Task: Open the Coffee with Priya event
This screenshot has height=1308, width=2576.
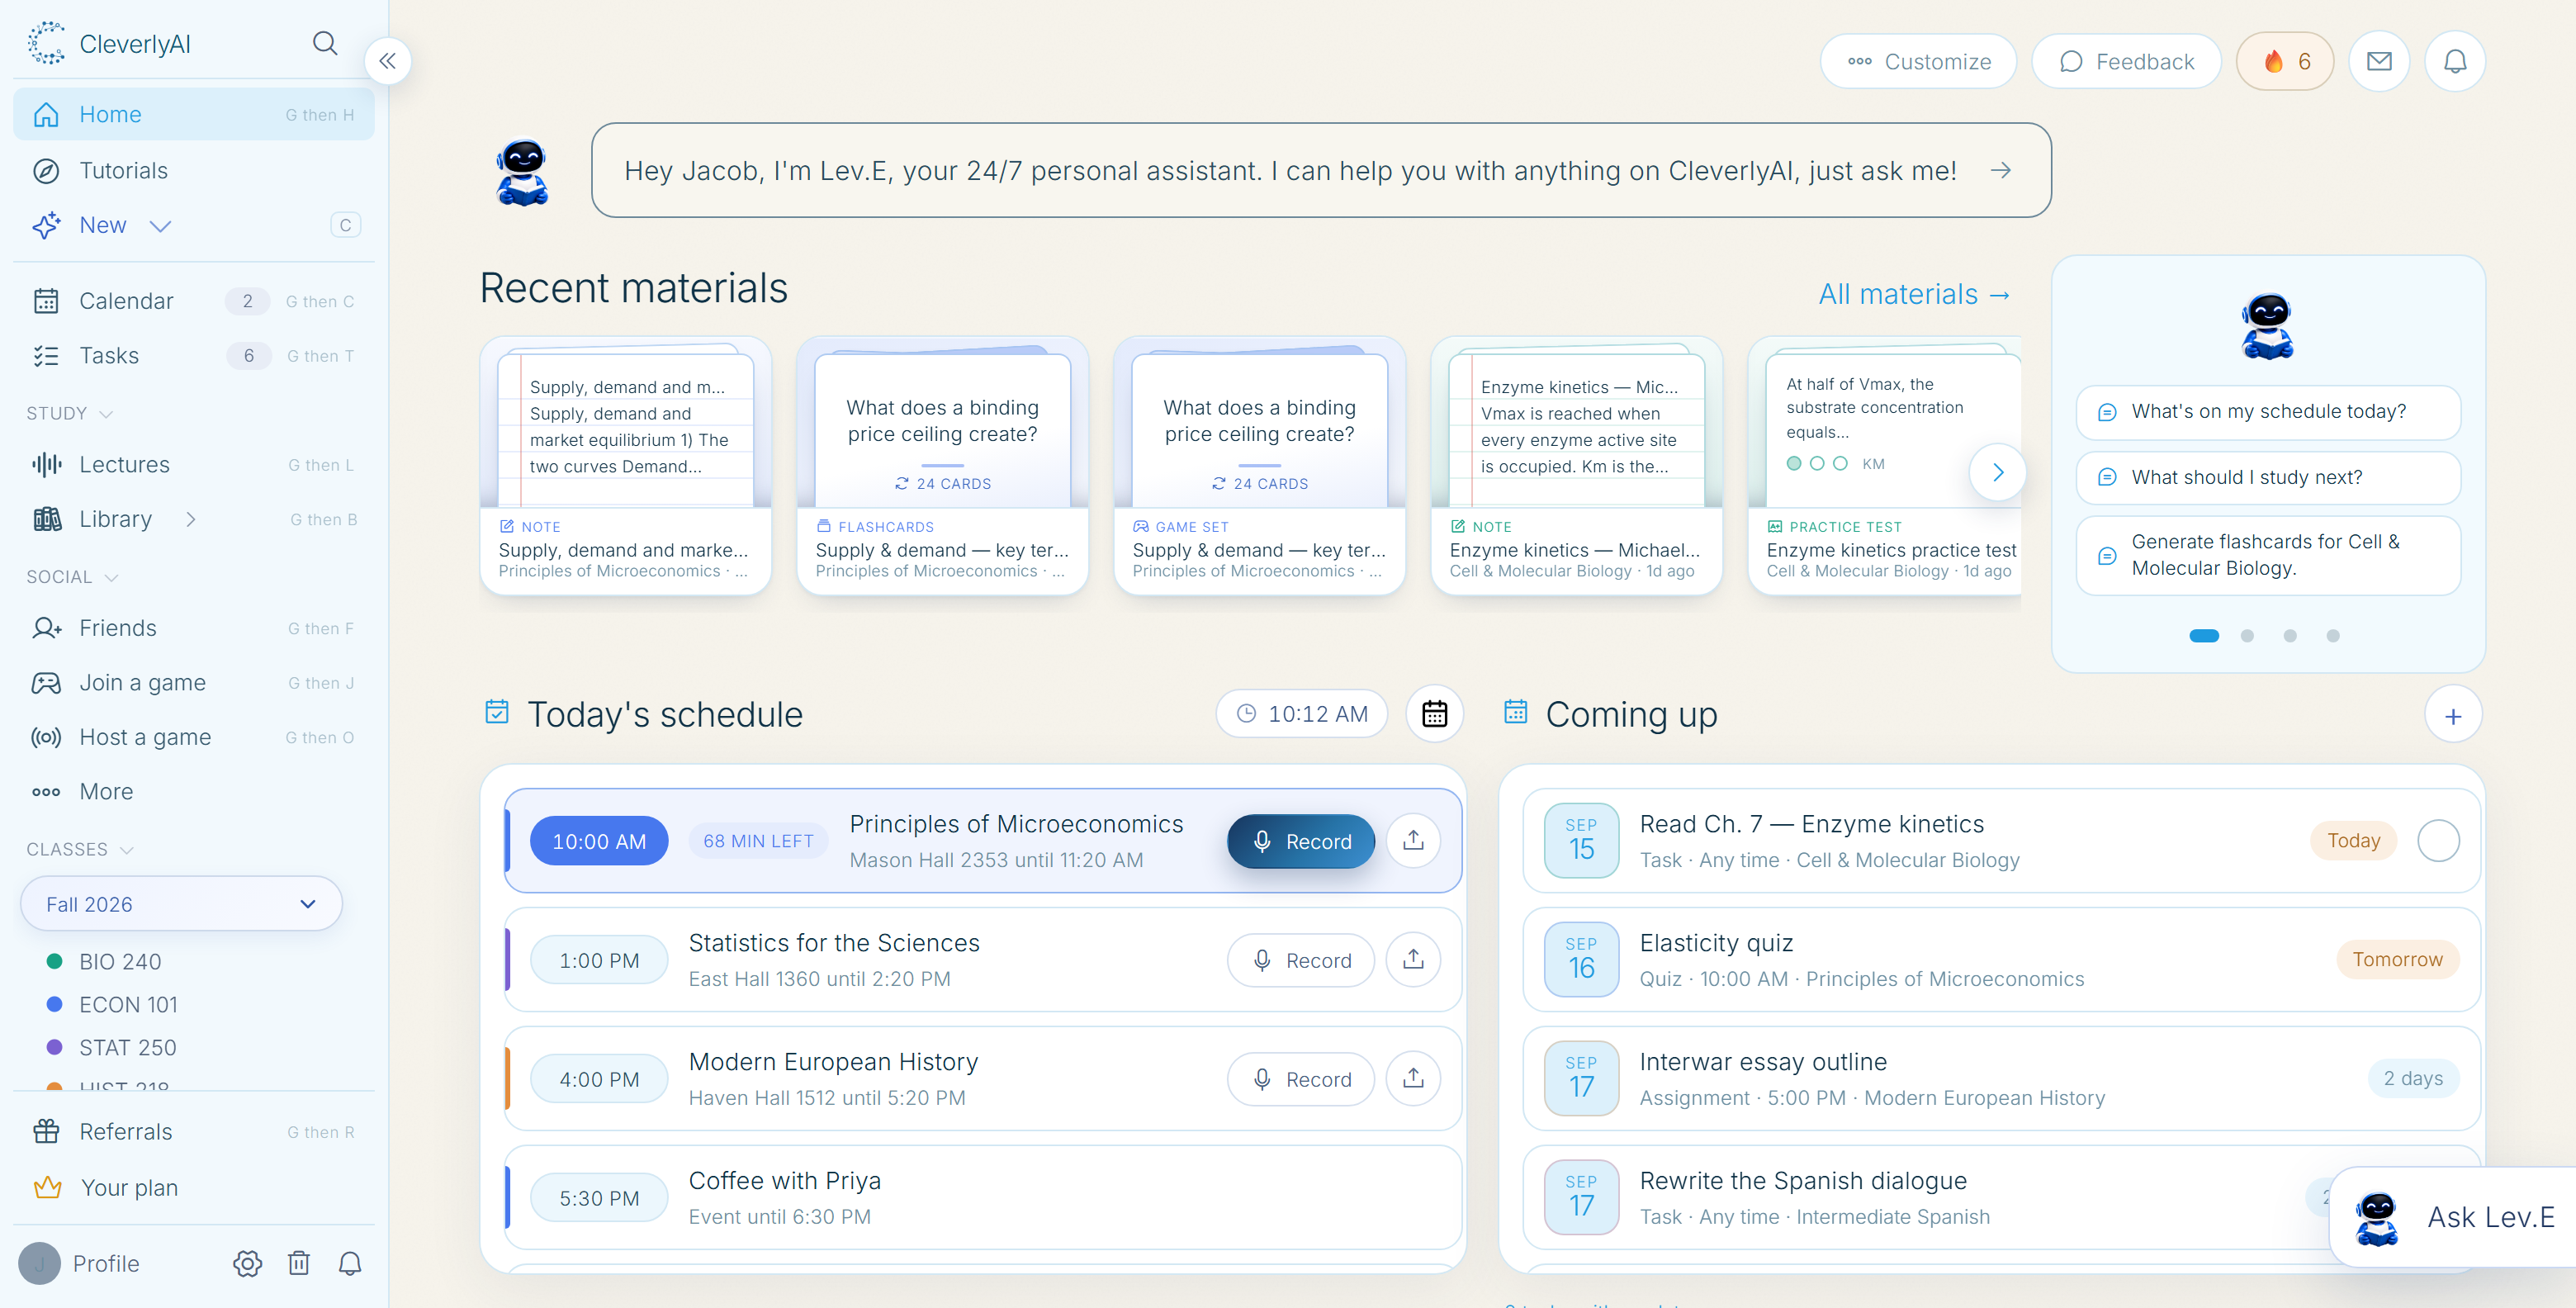Action: point(983,1197)
